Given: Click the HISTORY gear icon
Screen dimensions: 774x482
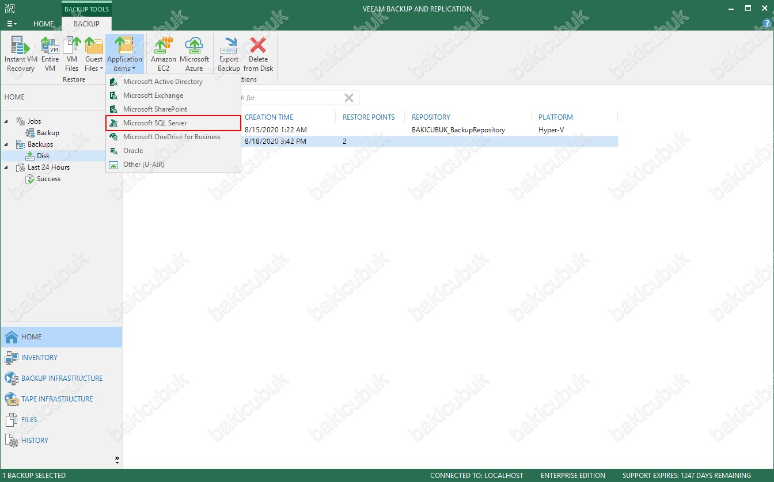Looking at the screenshot, I should (12, 441).
